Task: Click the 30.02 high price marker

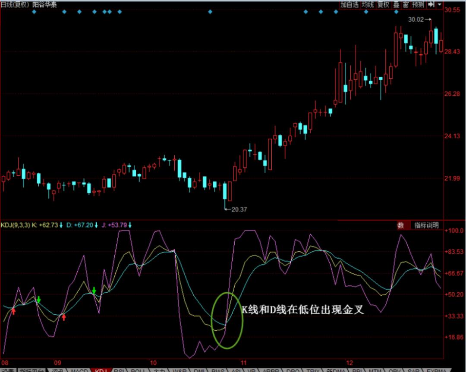Action: tap(416, 19)
